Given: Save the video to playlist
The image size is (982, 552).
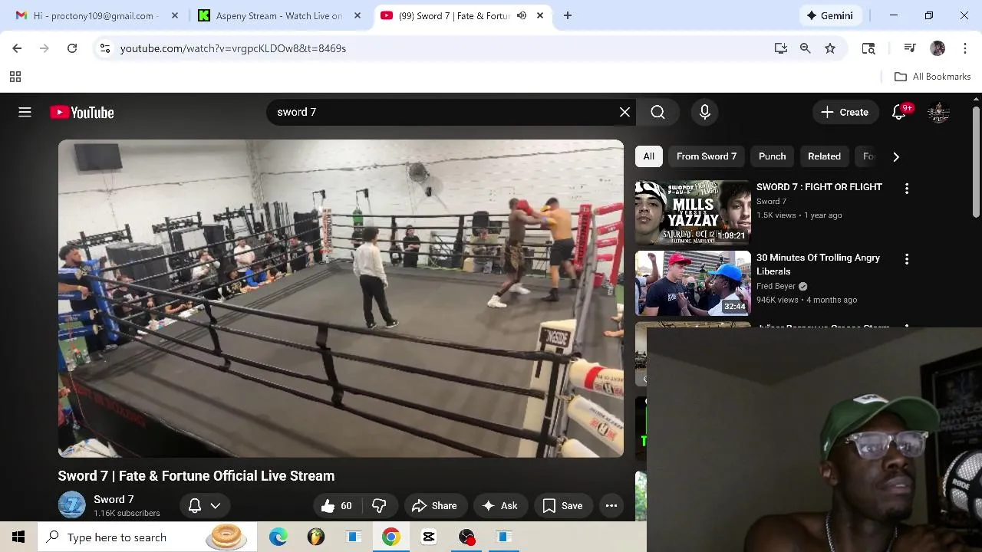Looking at the screenshot, I should [x=563, y=505].
